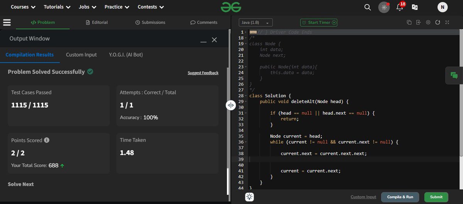Enter fullscreen editor mode
The height and width of the screenshot is (204, 463).
[x=447, y=22]
